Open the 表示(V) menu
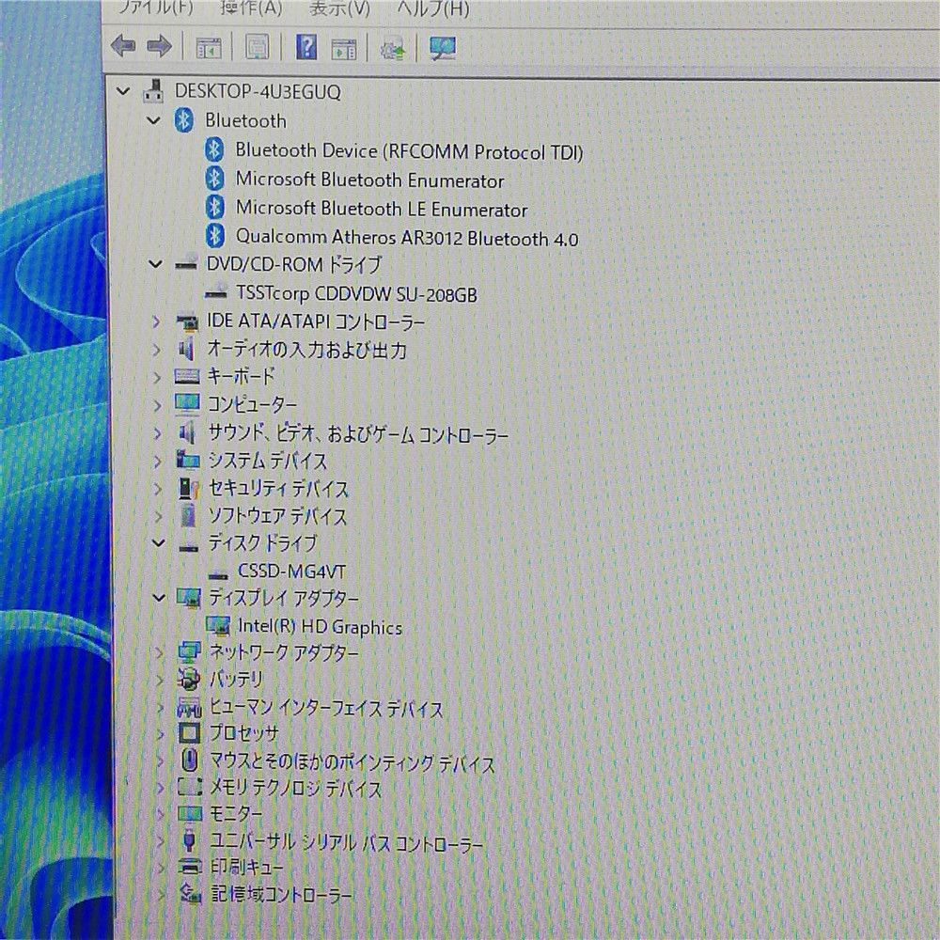The height and width of the screenshot is (940, 940). [339, 8]
